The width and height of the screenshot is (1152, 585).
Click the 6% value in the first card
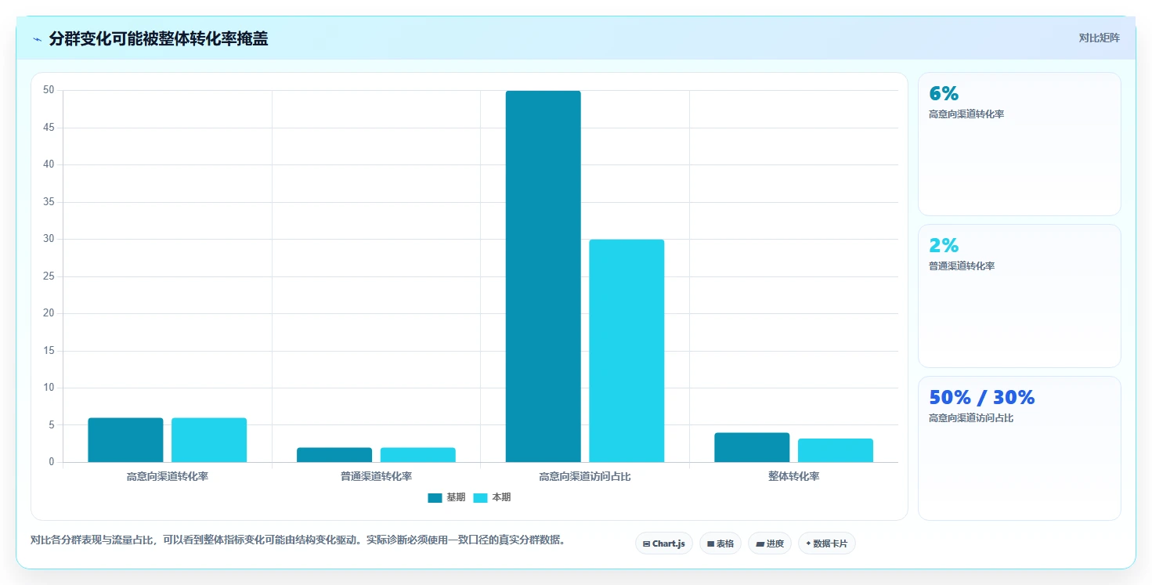(x=944, y=93)
